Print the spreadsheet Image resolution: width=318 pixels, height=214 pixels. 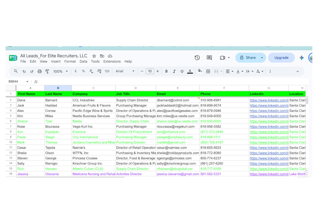point(40,71)
